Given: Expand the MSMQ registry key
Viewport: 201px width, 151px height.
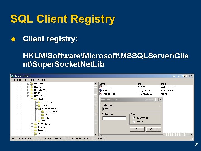Looking at the screenshot, I should [x=28, y=93].
